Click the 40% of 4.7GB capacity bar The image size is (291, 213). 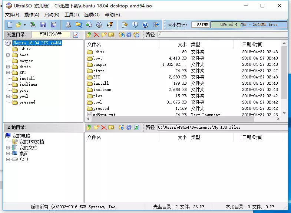(249, 25)
